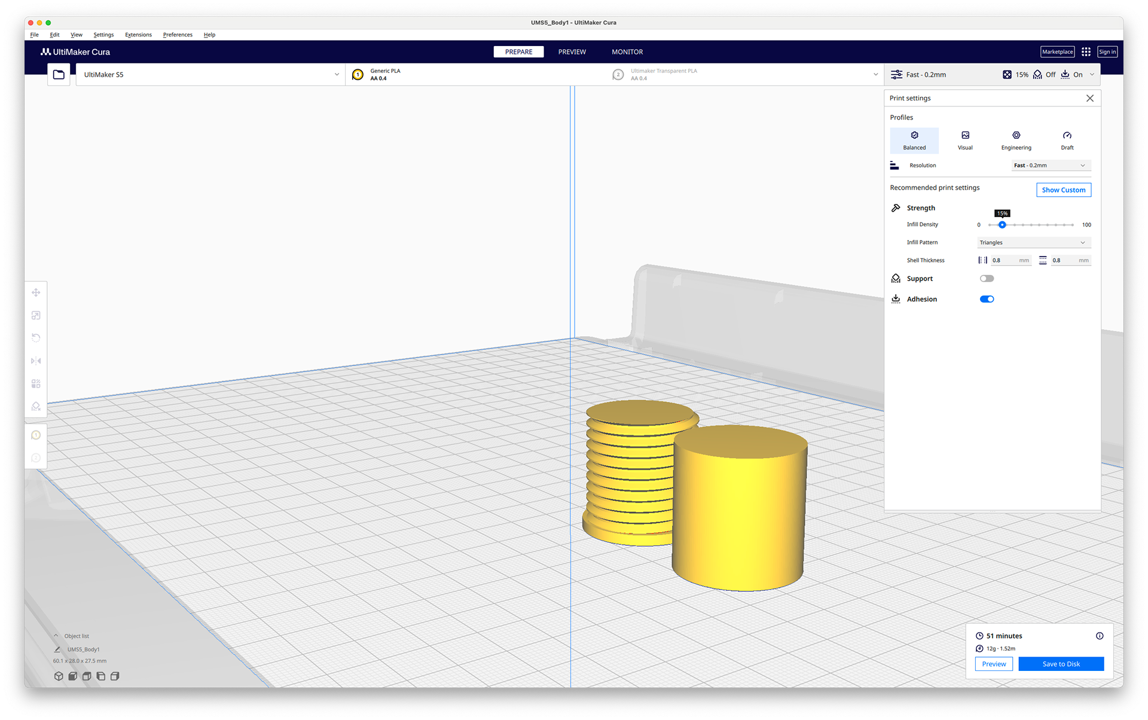Click Save to Disk button
The height and width of the screenshot is (720, 1148).
click(x=1061, y=664)
